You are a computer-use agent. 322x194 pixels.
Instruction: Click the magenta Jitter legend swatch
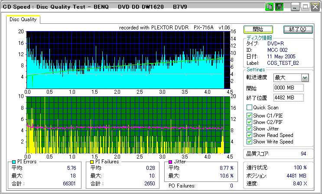pyautogui.click(x=171, y=162)
